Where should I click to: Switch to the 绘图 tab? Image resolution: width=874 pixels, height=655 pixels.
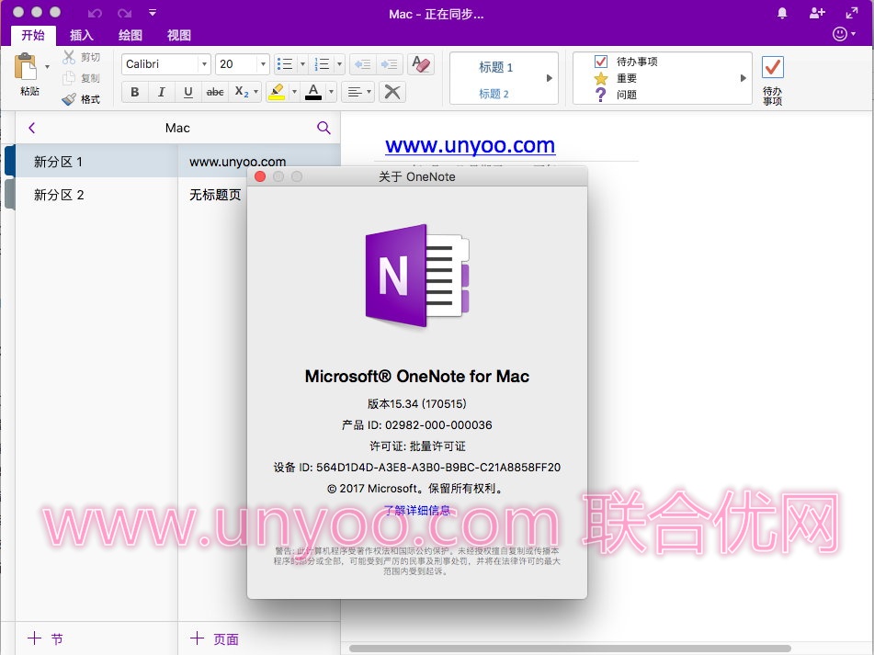point(131,35)
